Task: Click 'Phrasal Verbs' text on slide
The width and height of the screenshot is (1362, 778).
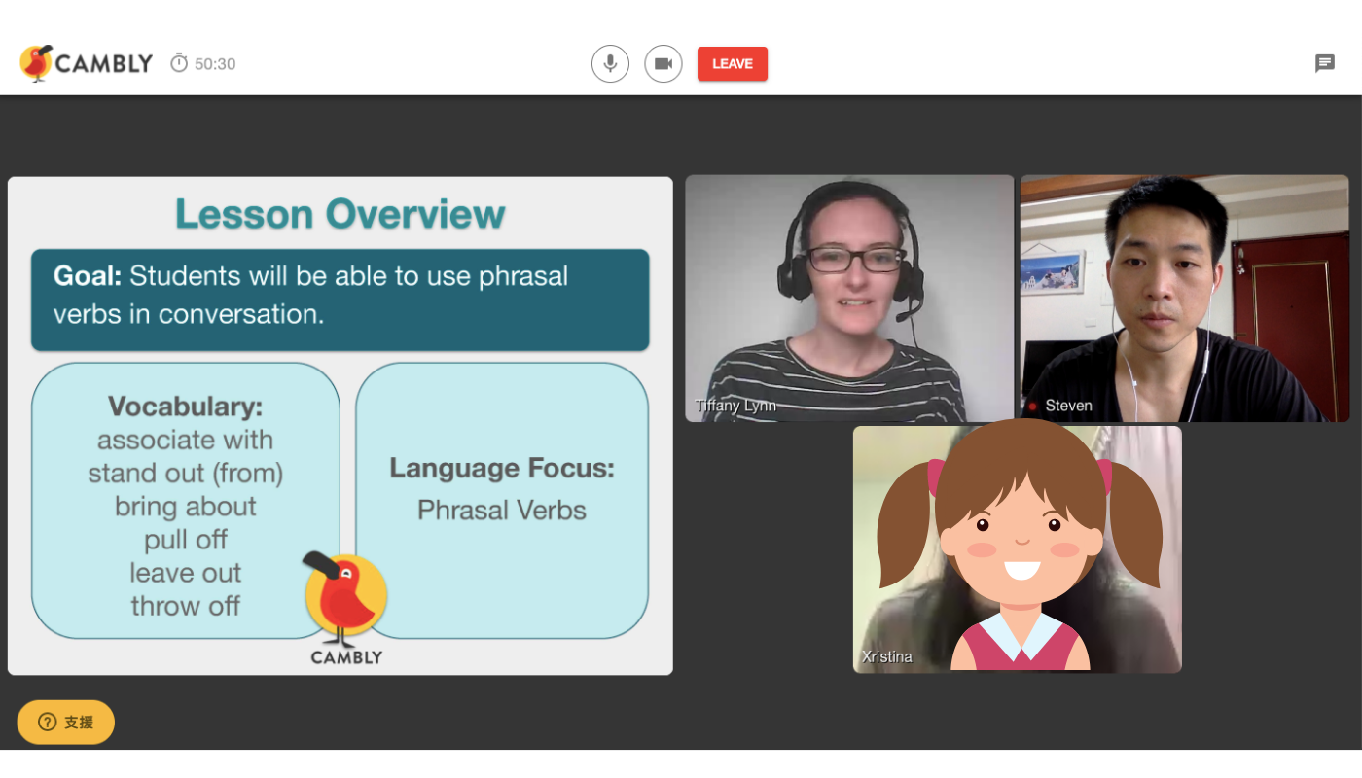Action: click(502, 510)
